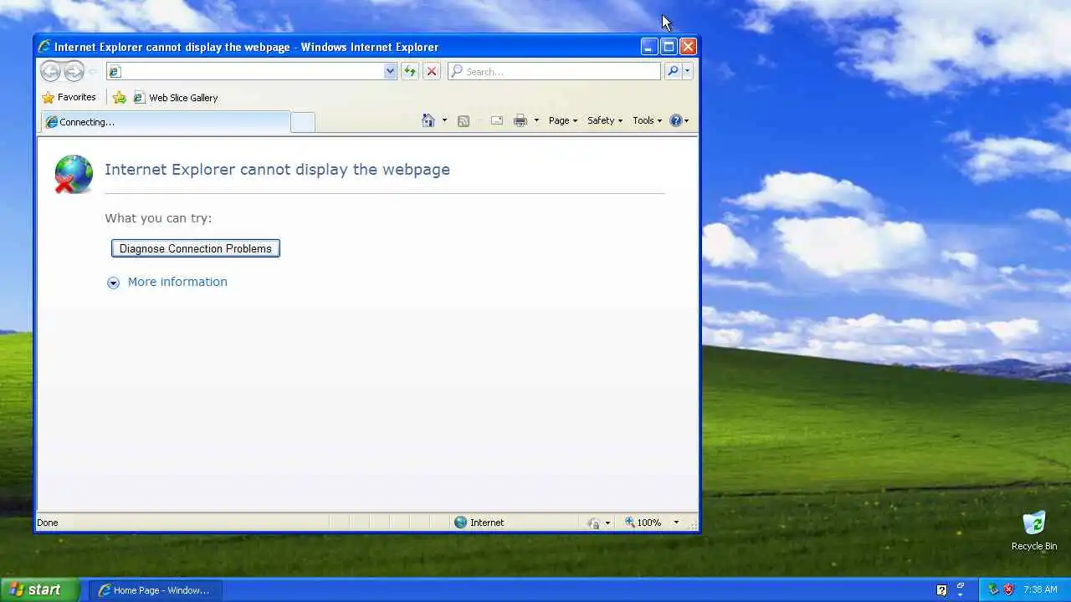The height and width of the screenshot is (602, 1071).
Task: Minimize the Internet Explorer window
Action: coord(649,47)
